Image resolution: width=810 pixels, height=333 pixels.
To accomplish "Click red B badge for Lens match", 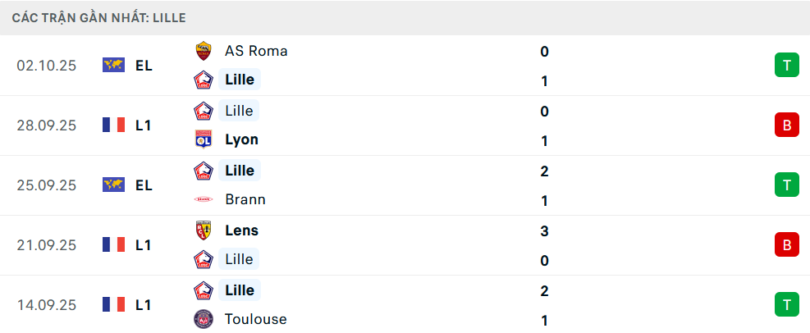I will click(786, 244).
